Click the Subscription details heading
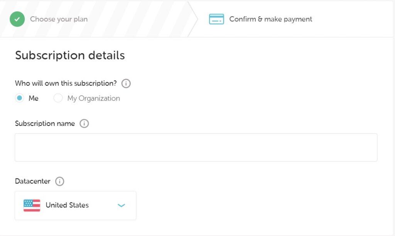This screenshot has width=395, height=236. [70, 56]
